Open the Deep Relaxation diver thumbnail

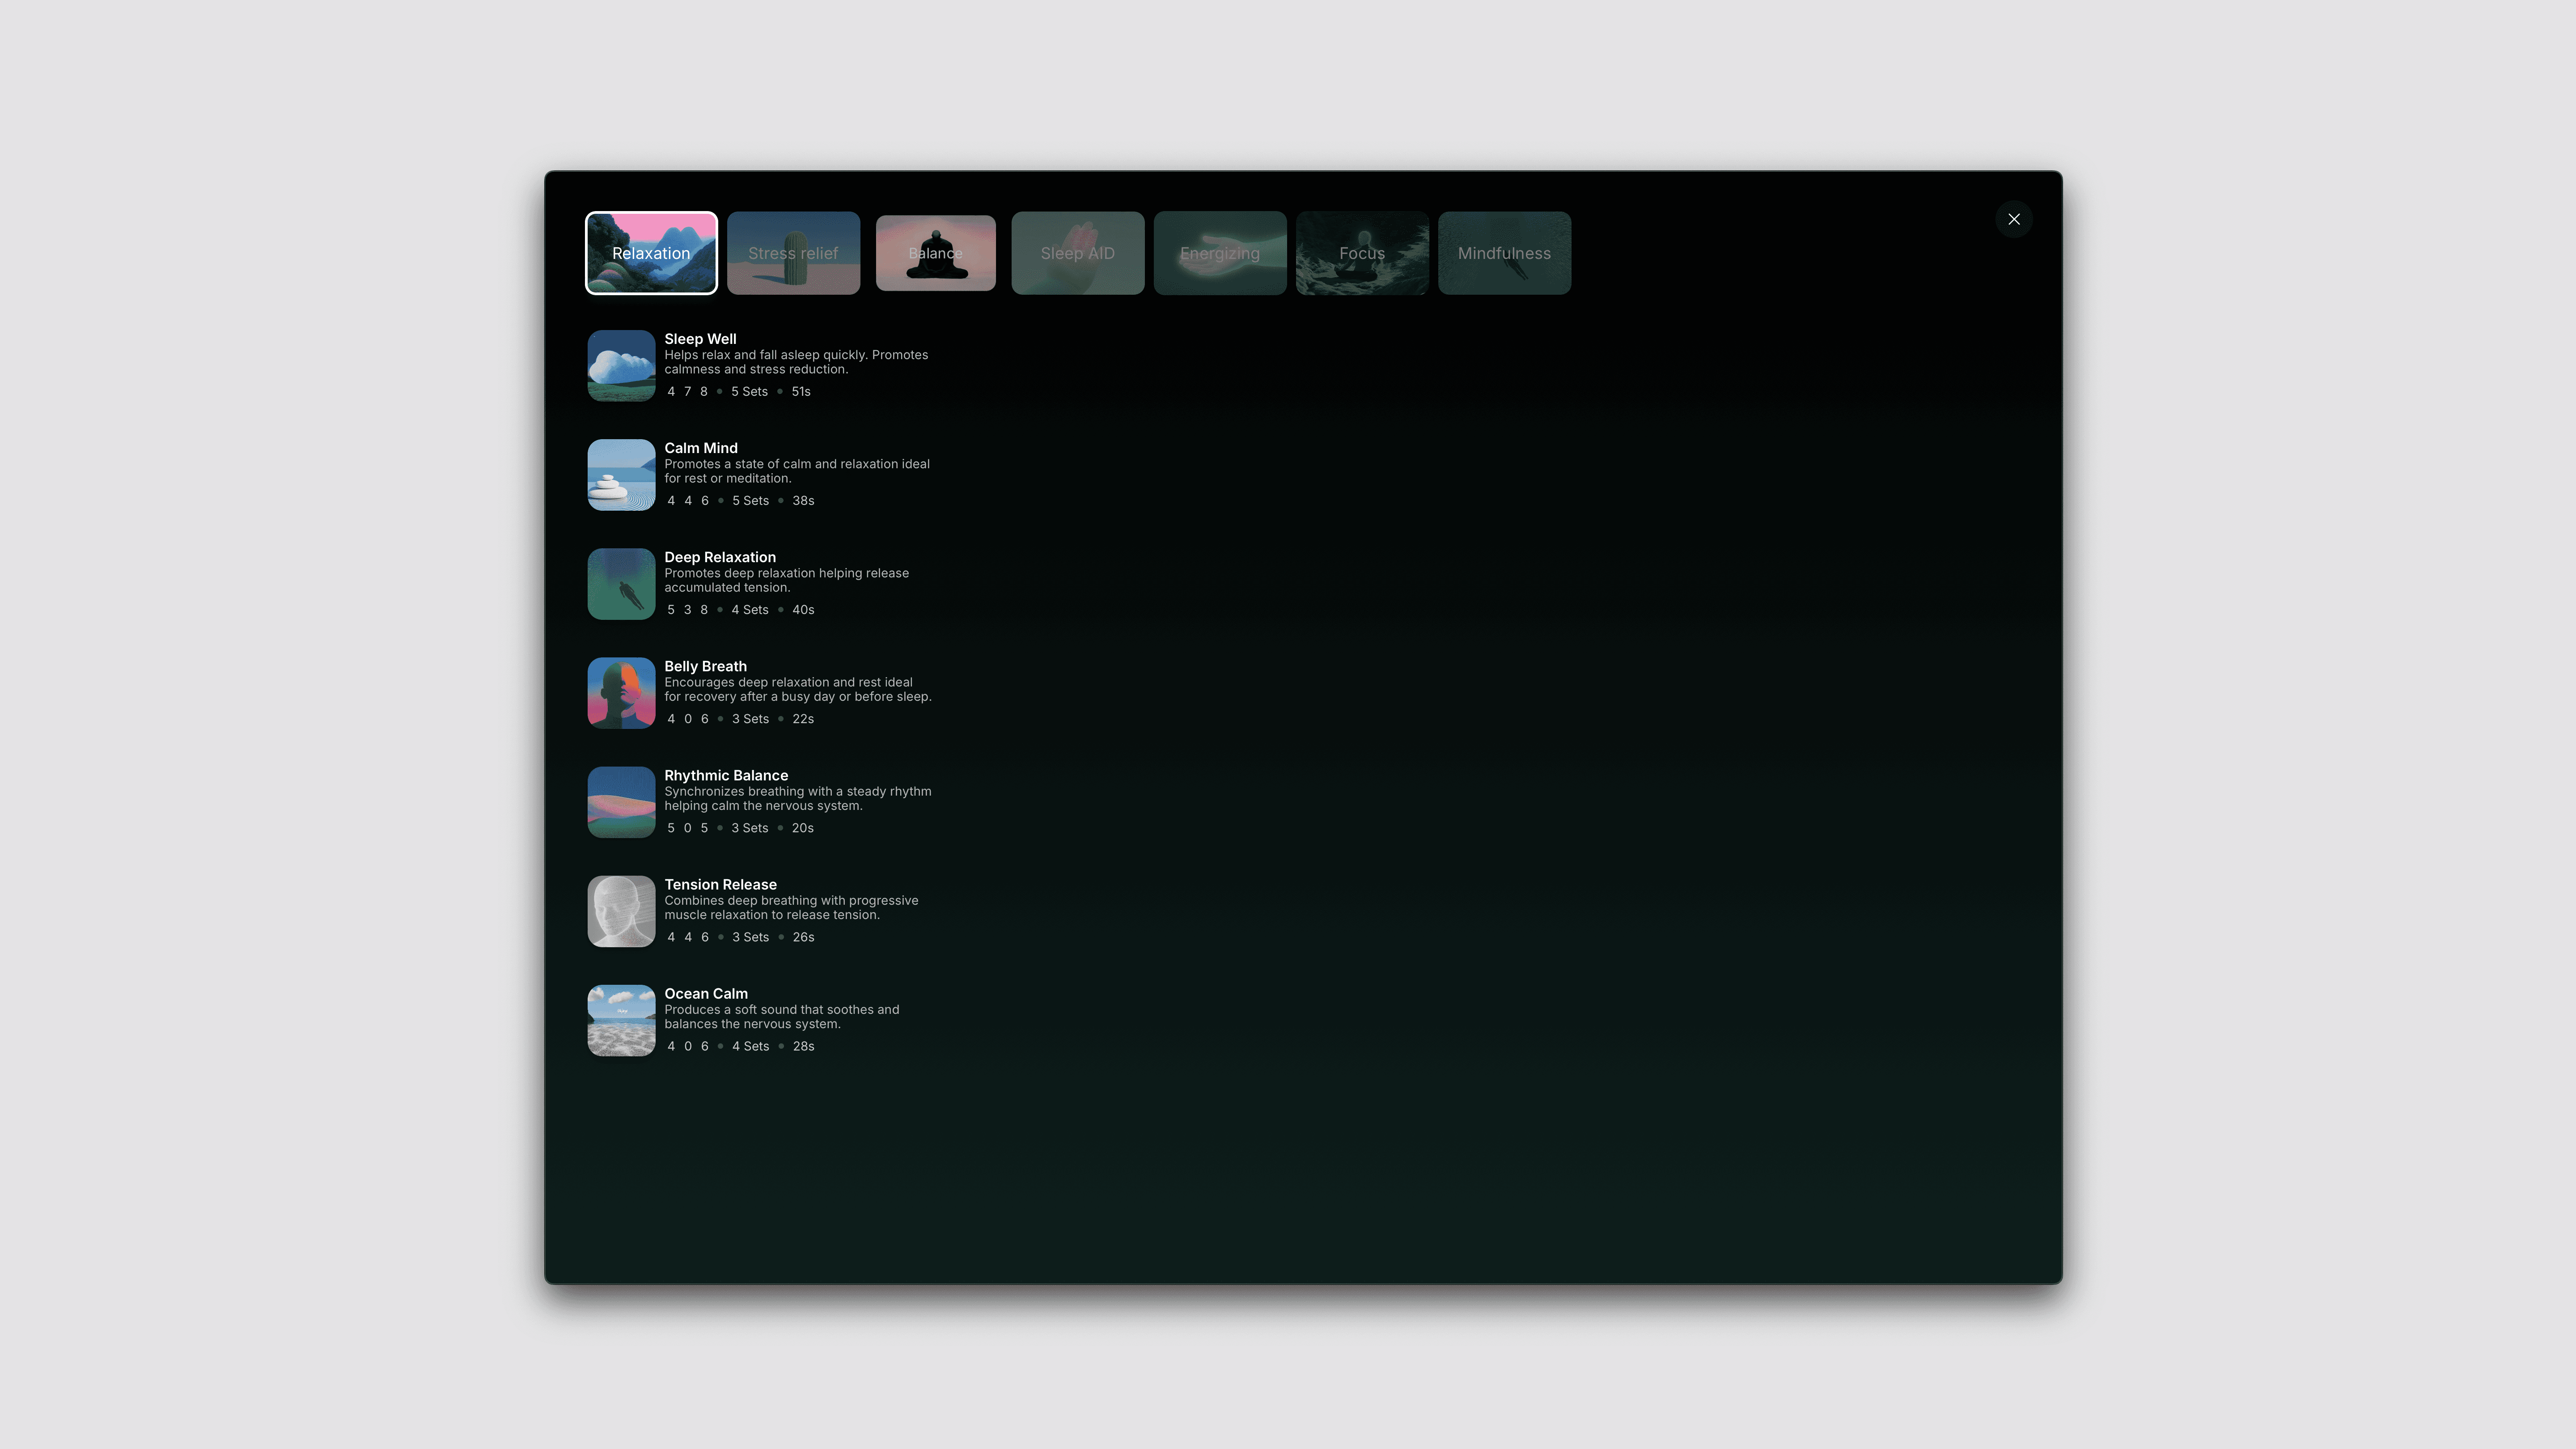pyautogui.click(x=621, y=584)
